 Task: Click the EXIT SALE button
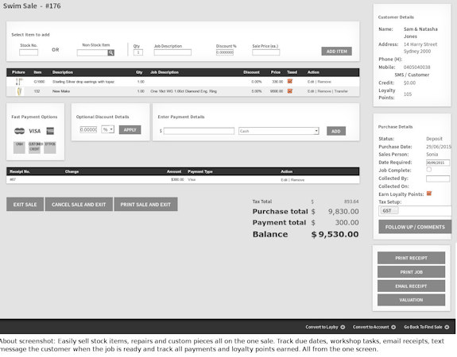point(25,204)
